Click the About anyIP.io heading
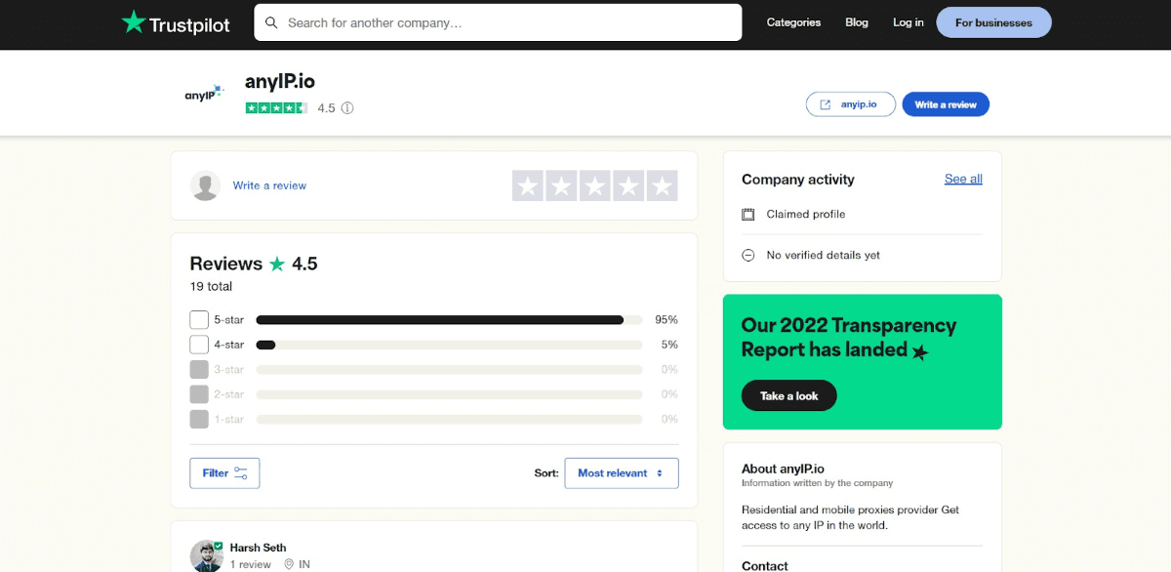The width and height of the screenshot is (1171, 572). (783, 469)
